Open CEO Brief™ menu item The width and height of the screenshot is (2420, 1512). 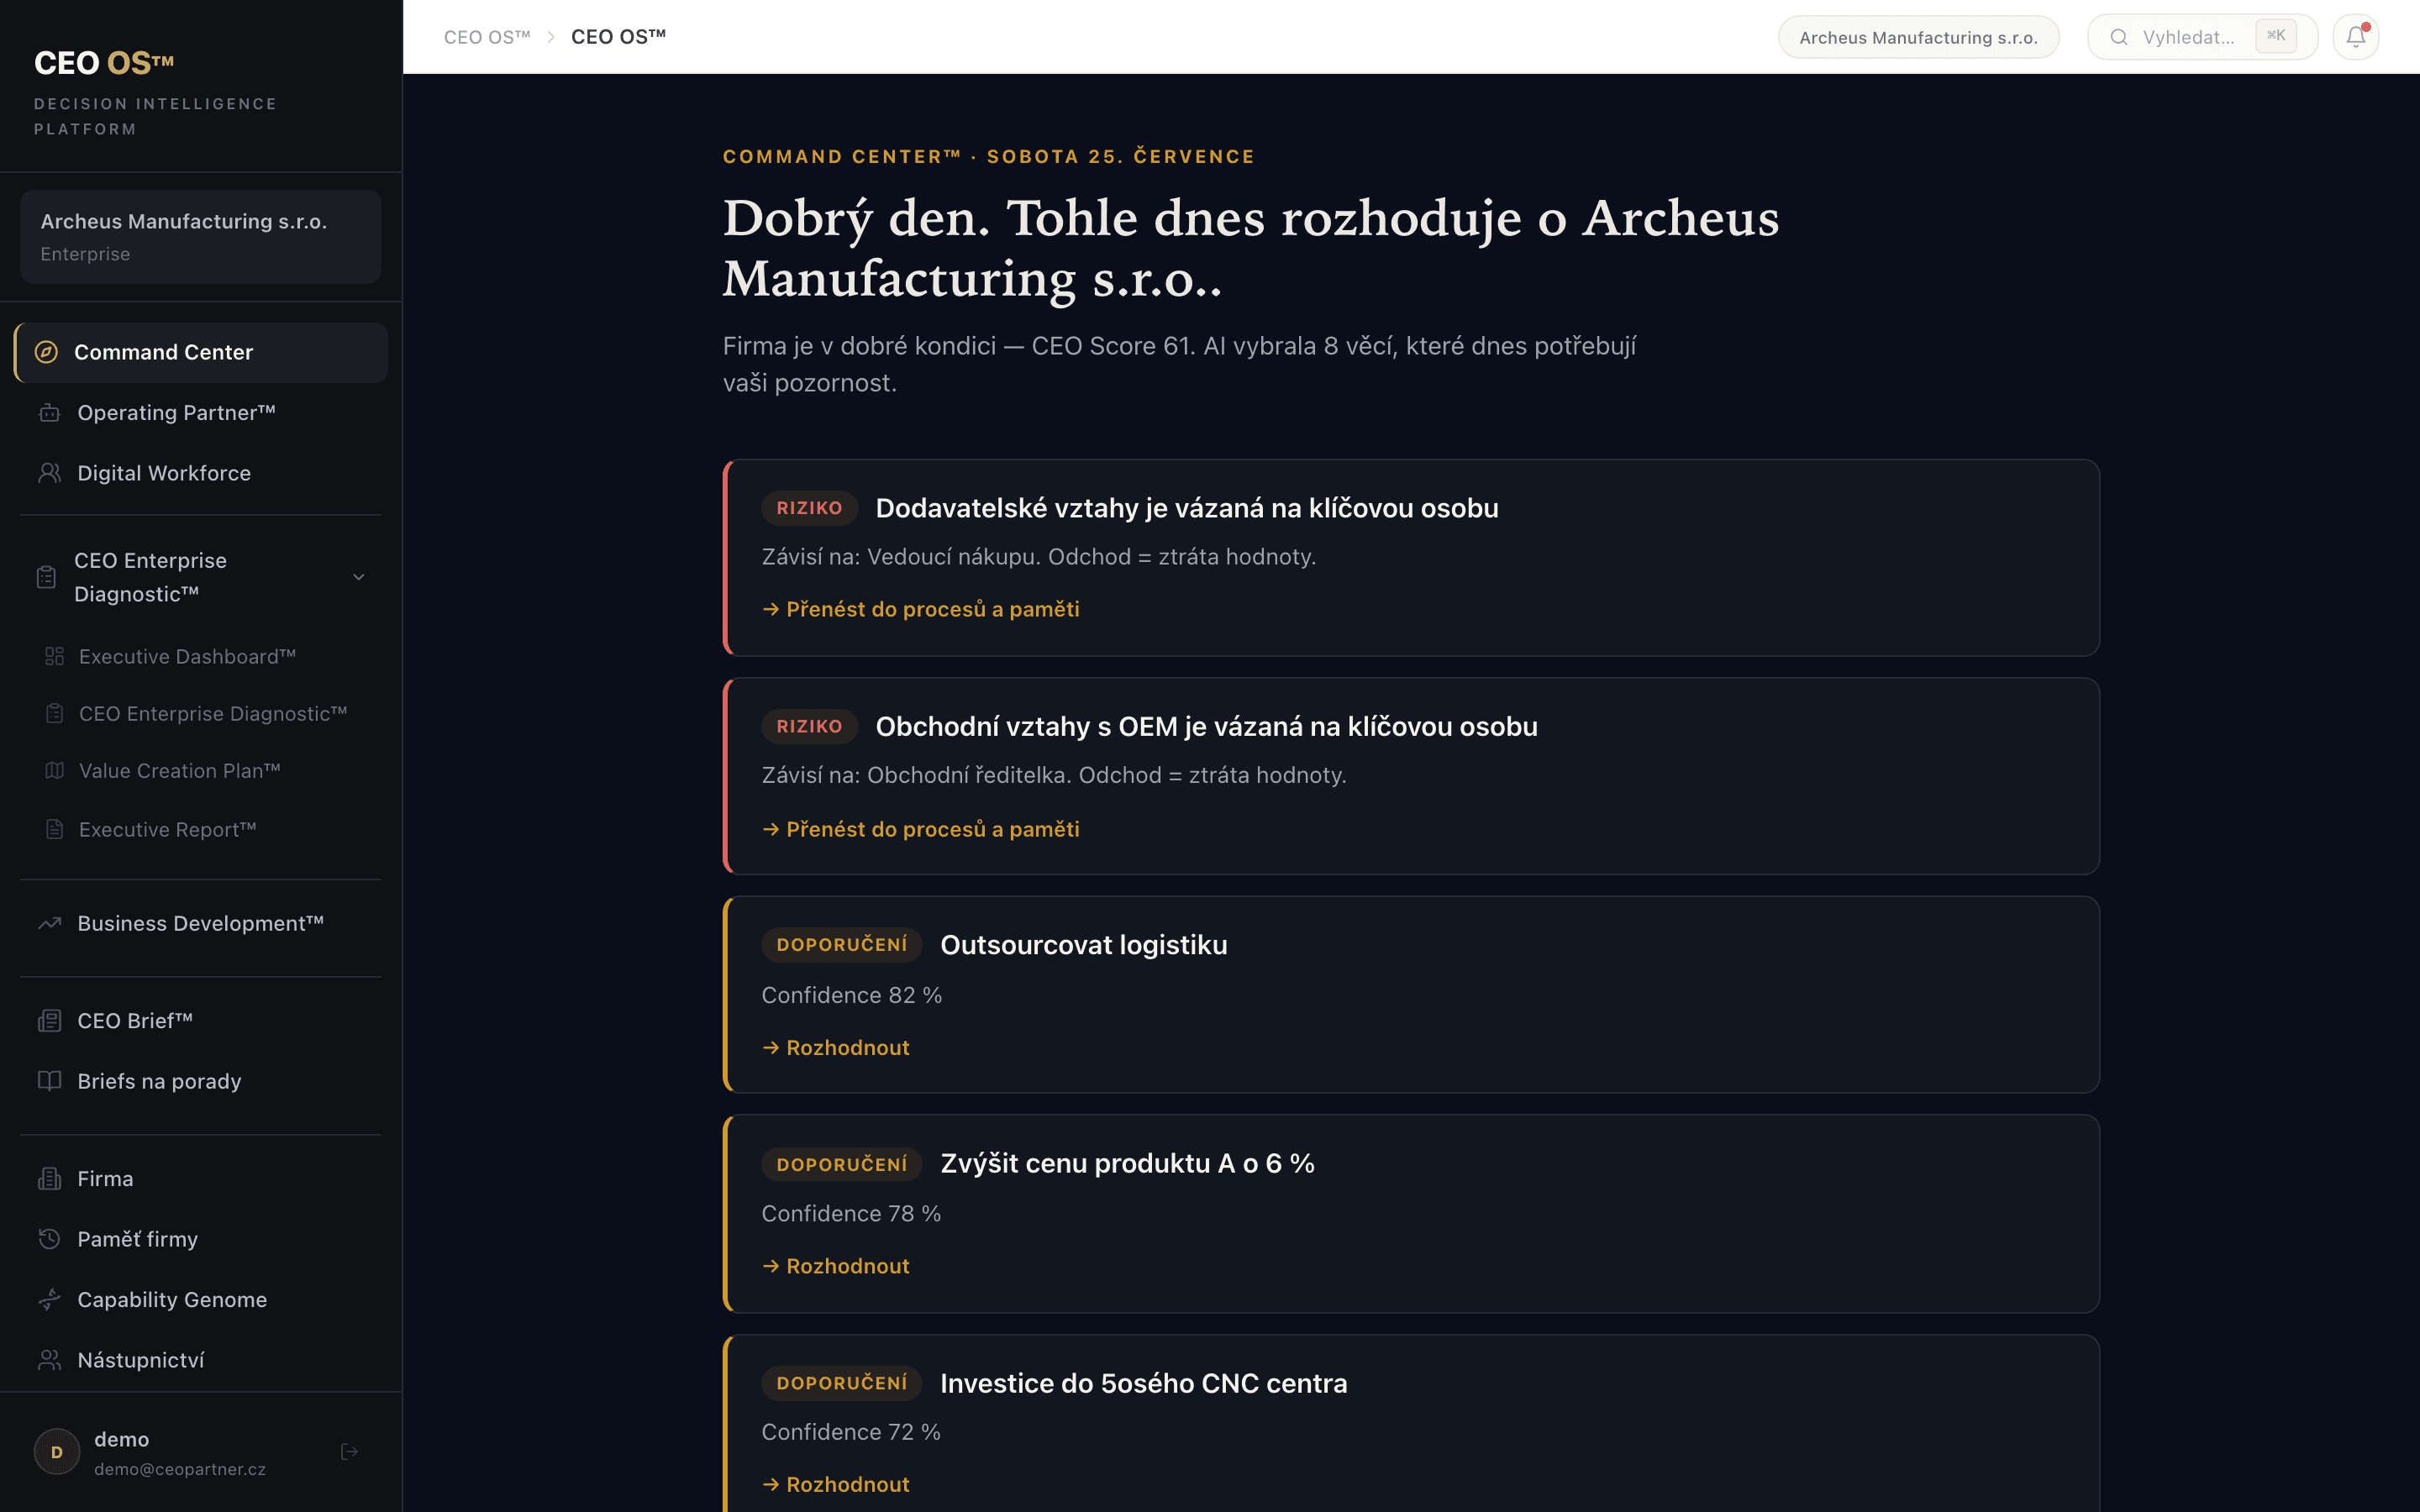point(201,1020)
